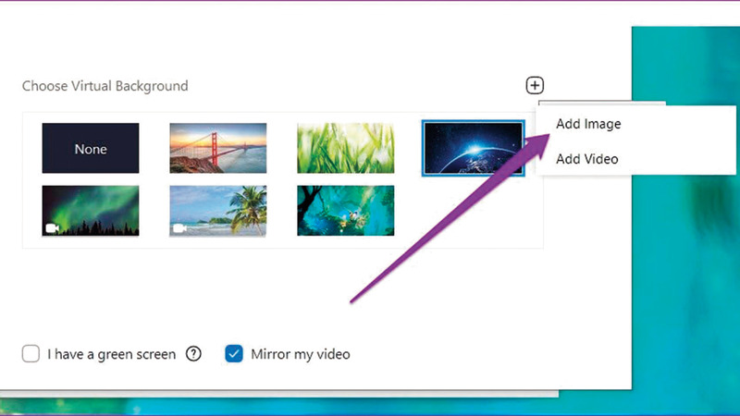Choose the palm tree beach background
740x416 pixels.
coord(218,211)
